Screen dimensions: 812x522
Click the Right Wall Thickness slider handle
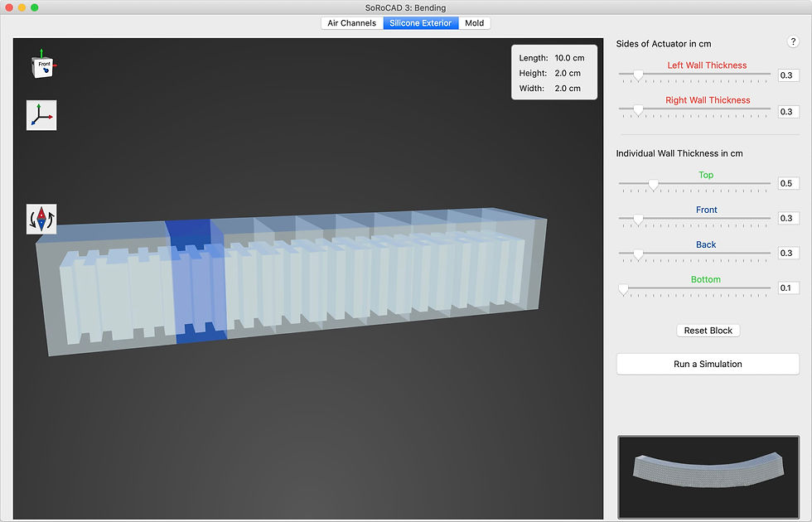pos(639,110)
